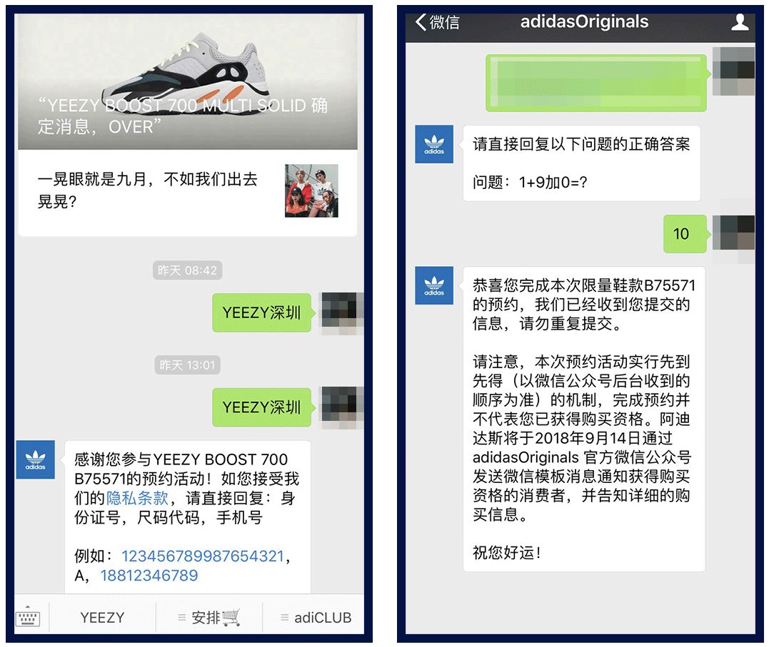Tap user avatar next to the '10' reply
This screenshot has height=647, width=769.
tap(734, 234)
